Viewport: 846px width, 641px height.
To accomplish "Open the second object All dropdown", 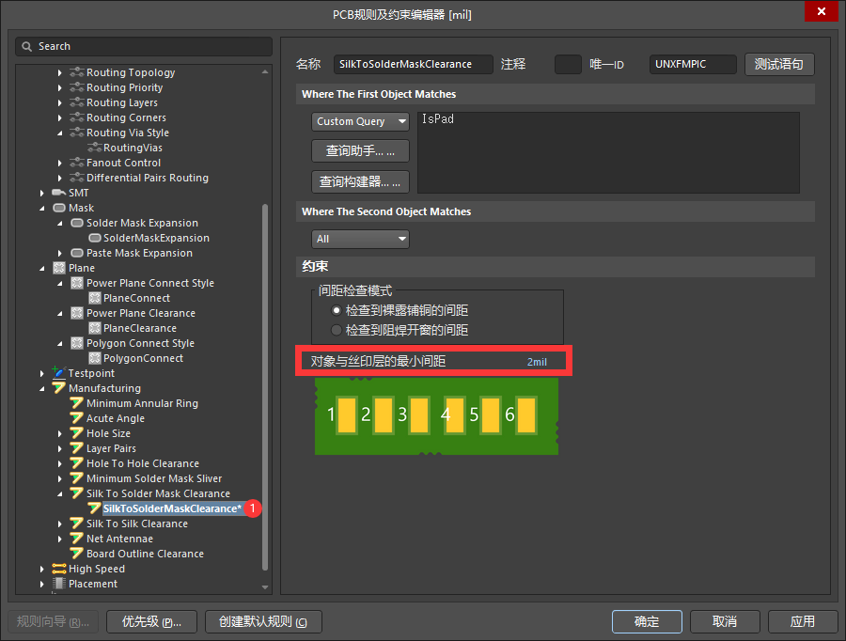I will point(360,239).
